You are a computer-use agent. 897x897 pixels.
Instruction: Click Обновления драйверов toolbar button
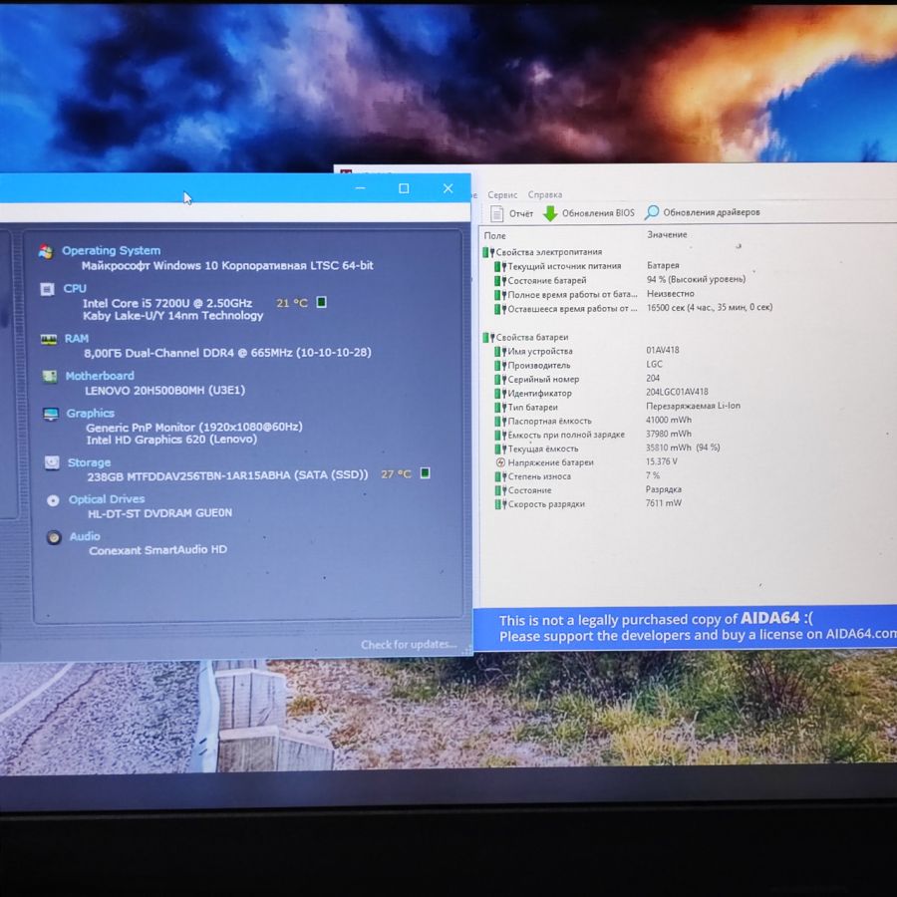click(x=703, y=212)
